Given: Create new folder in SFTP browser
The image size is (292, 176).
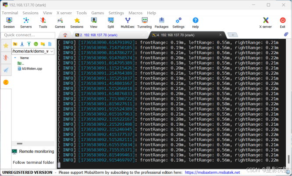Looking at the screenshot, I should (x=43, y=44).
